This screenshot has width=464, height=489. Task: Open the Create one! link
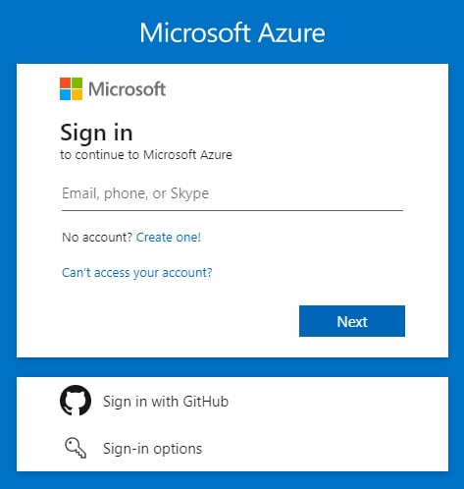pyautogui.click(x=169, y=238)
